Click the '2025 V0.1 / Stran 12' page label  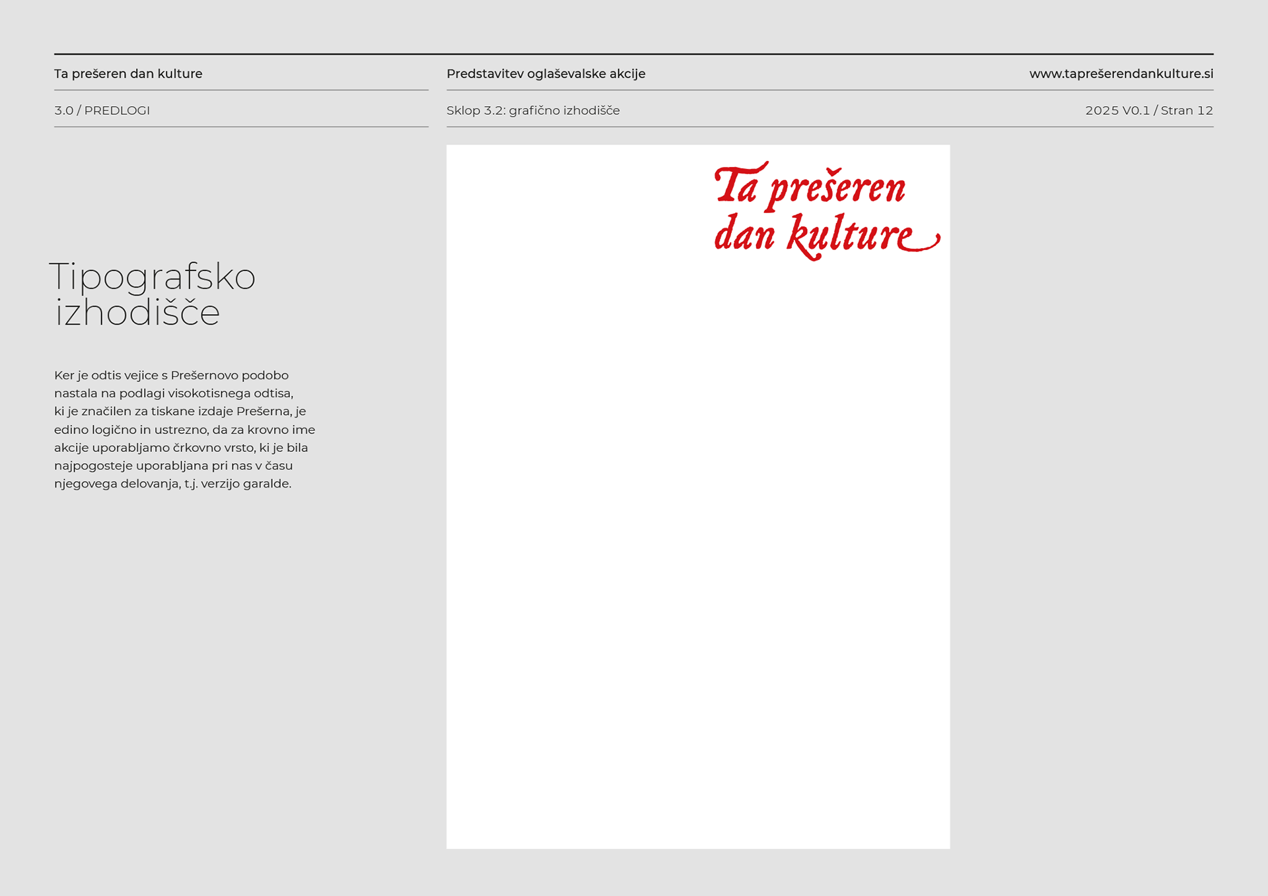(1148, 110)
